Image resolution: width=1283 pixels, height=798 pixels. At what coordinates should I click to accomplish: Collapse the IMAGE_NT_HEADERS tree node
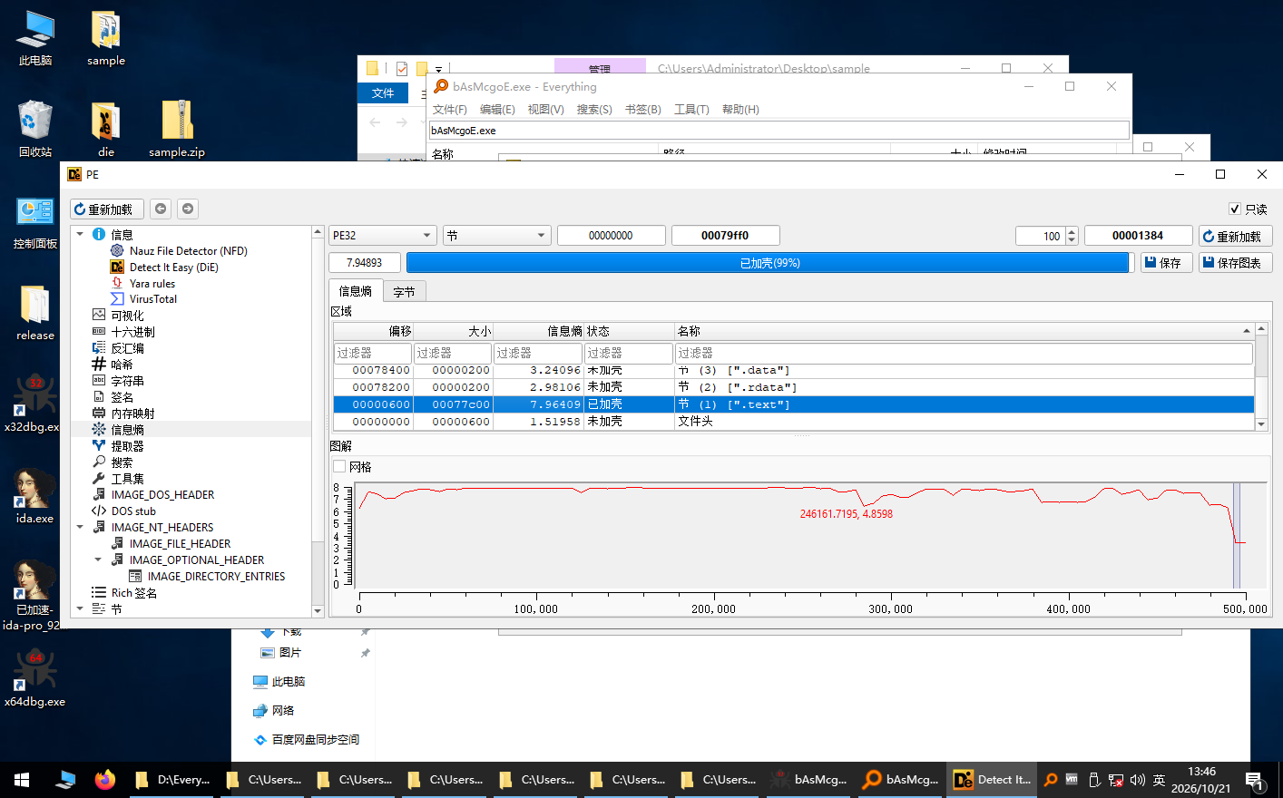tap(80, 527)
